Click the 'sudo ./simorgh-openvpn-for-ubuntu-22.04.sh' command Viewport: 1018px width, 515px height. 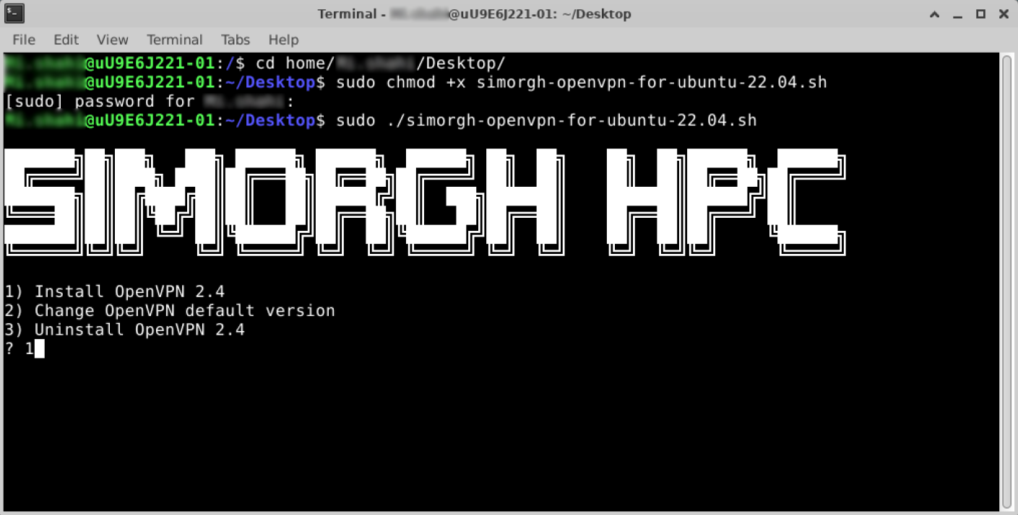click(546, 120)
